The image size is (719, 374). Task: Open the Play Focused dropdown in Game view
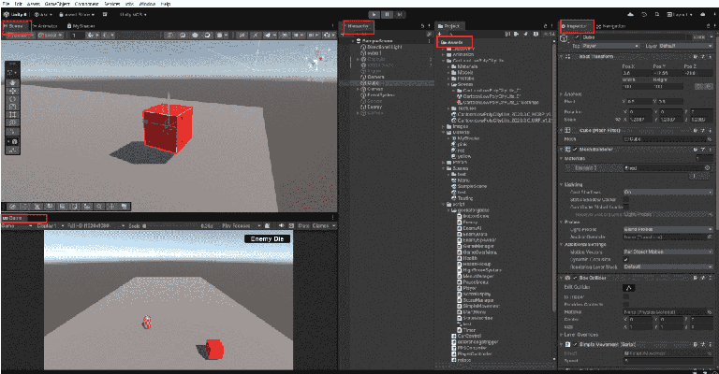242,225
